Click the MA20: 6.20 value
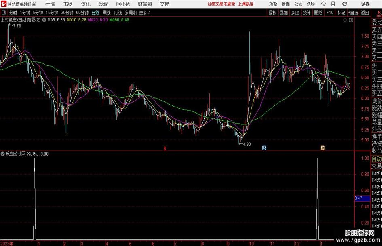382x246 pixels. (x=98, y=20)
